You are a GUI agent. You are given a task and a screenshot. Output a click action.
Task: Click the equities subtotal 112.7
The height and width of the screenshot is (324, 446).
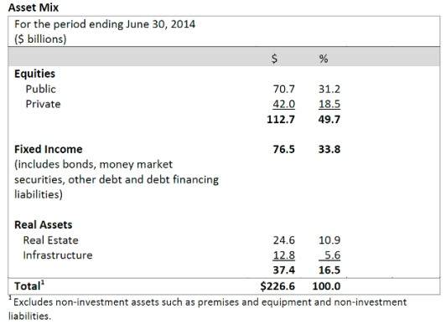pyautogui.click(x=281, y=119)
